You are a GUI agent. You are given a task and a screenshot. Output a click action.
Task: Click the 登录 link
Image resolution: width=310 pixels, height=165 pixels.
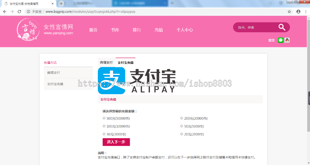tap(271, 40)
